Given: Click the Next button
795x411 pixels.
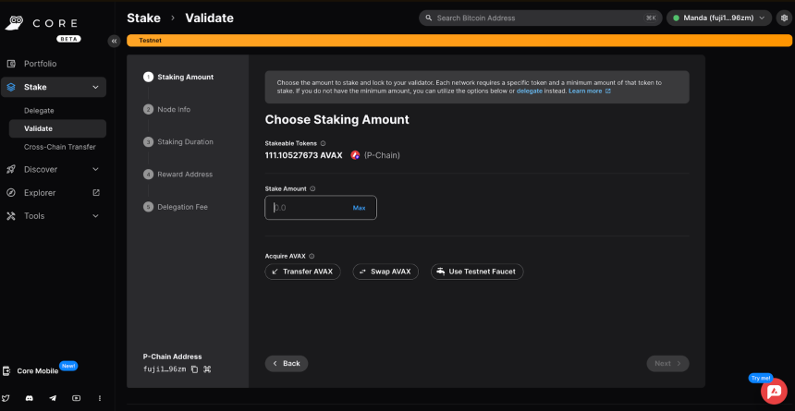Looking at the screenshot, I should tap(667, 363).
